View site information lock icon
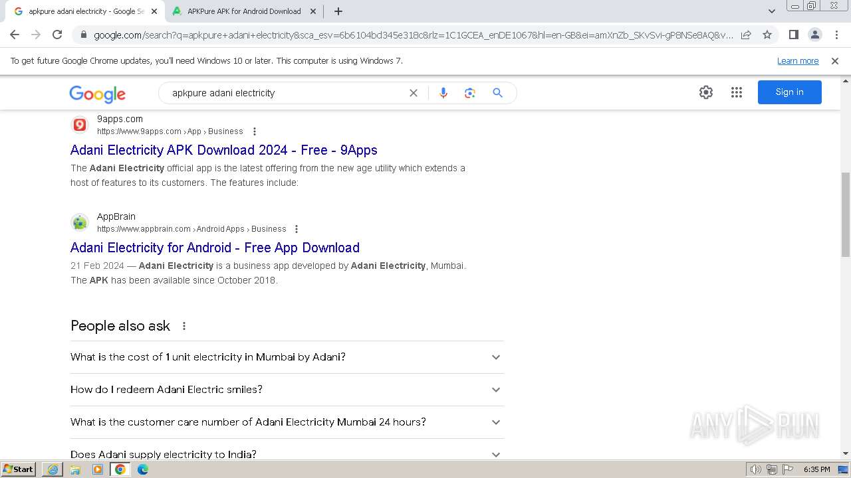The width and height of the screenshot is (851, 478). (83, 35)
